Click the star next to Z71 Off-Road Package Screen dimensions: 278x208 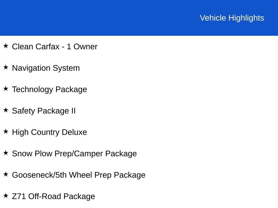[6, 196]
